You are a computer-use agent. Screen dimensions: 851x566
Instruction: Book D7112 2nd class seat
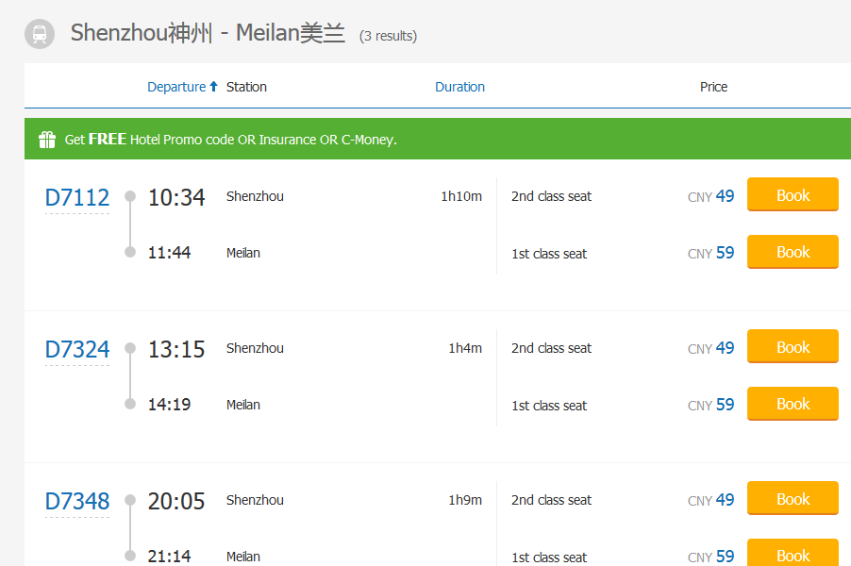coord(793,195)
